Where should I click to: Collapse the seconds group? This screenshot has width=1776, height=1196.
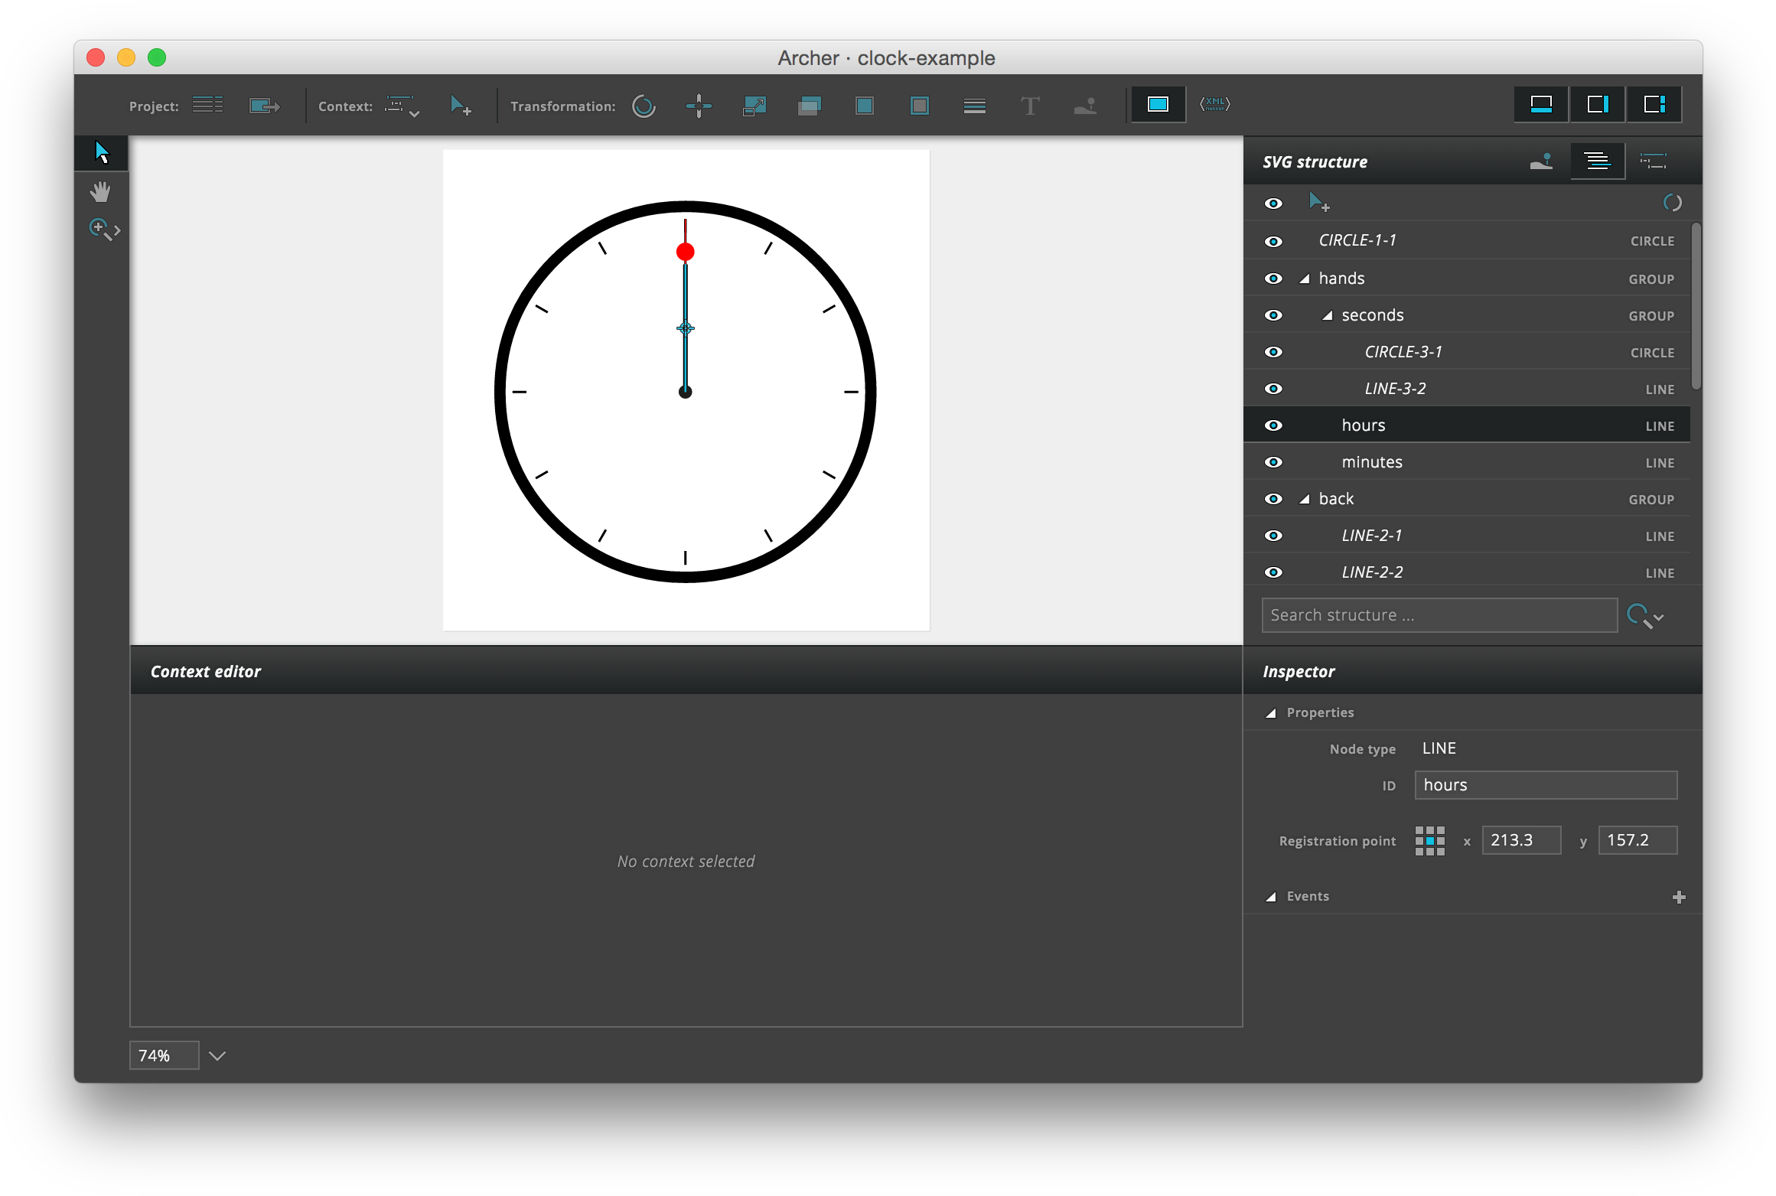(x=1328, y=316)
